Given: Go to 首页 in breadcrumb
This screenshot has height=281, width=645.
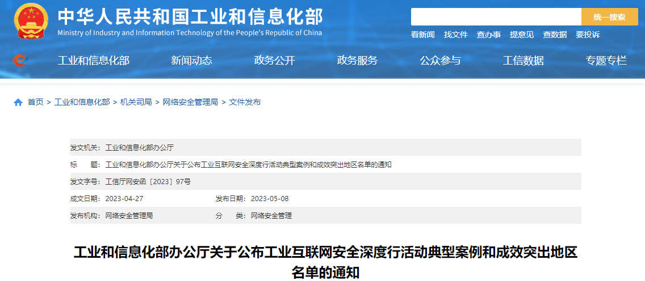Looking at the screenshot, I should (35, 102).
